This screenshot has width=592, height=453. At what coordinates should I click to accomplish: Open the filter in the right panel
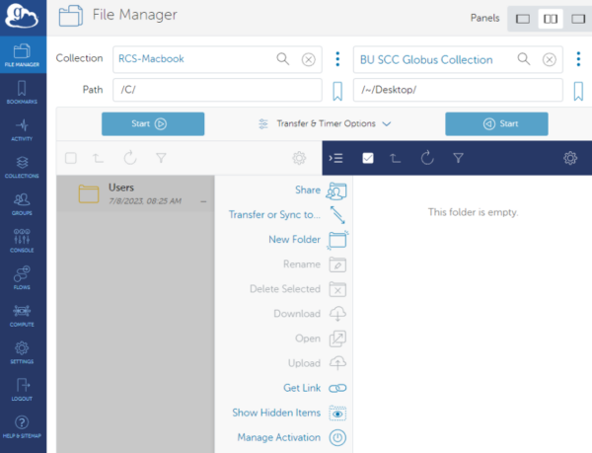point(459,158)
